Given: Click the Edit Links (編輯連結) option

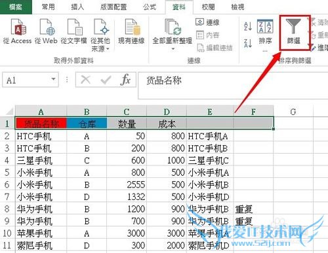Looking at the screenshot, I should (x=215, y=48).
